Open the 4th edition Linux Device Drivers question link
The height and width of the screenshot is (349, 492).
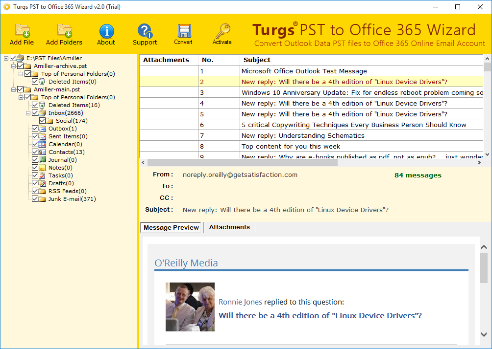(x=320, y=315)
